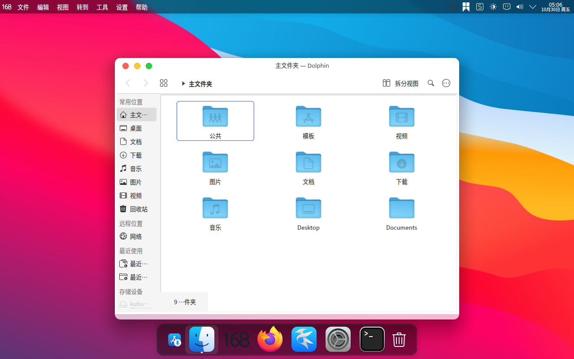Open 桌面 in the places sidebar
This screenshot has width=574, height=359.
(x=136, y=128)
